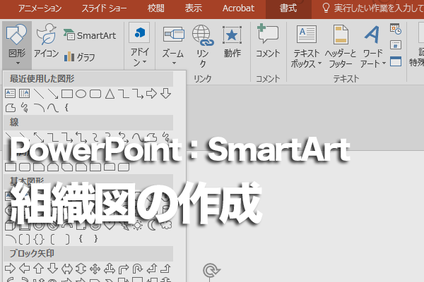Expand the アドイン dropdown arrow
This screenshot has width=424, height=282.
pos(145,62)
